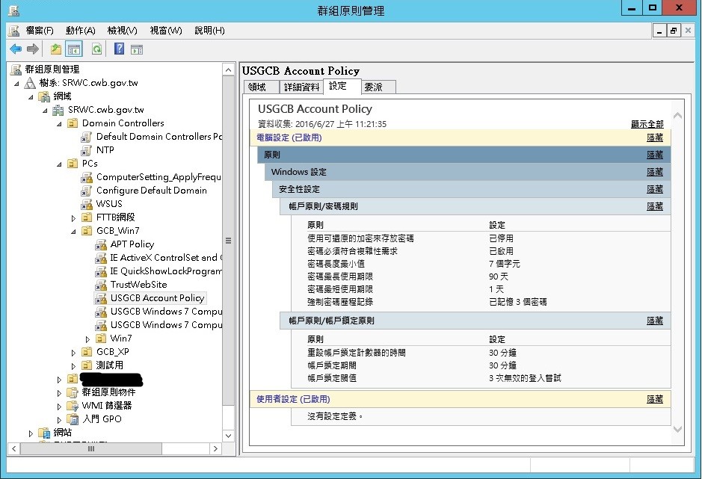Viewport: 702px width, 479px height.
Task: Select the USGCB Account Policy tree item
Action: 157,298
